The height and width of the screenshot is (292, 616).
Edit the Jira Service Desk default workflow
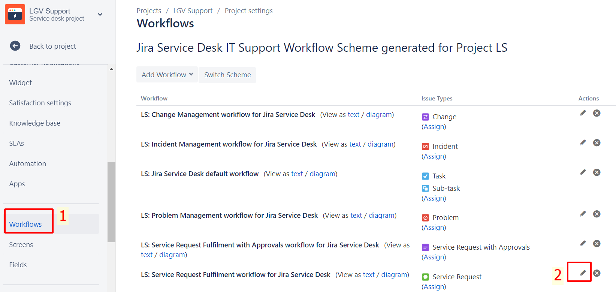583,172
